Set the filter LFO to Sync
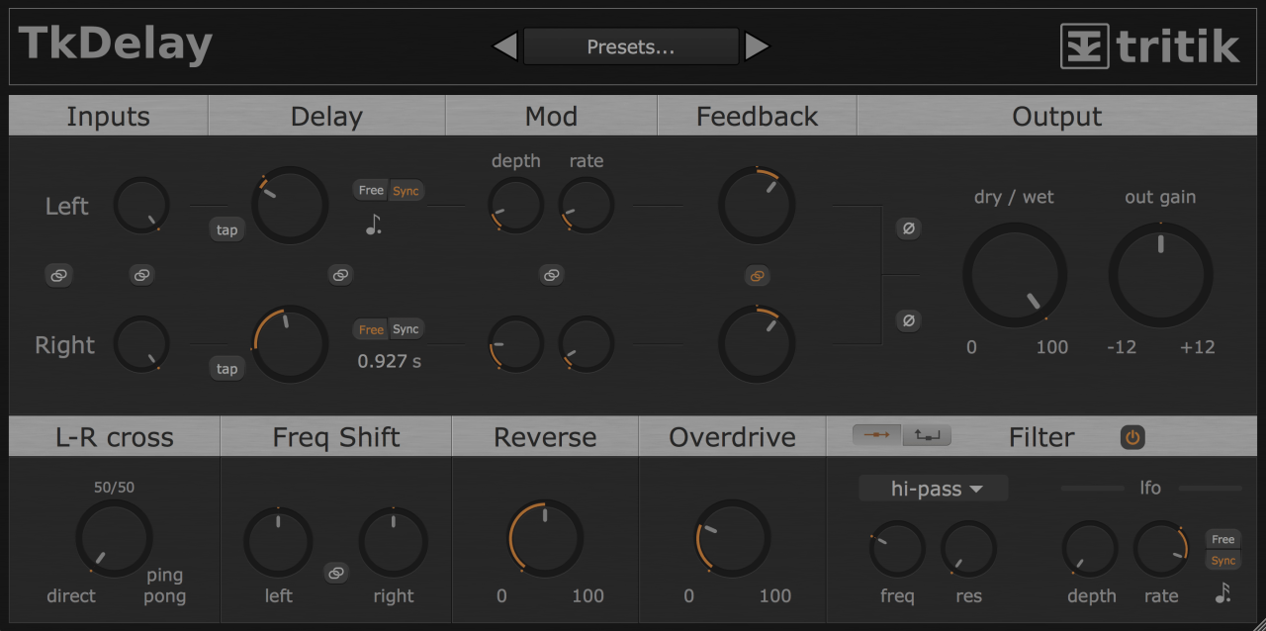The height and width of the screenshot is (631, 1266). click(x=1223, y=561)
